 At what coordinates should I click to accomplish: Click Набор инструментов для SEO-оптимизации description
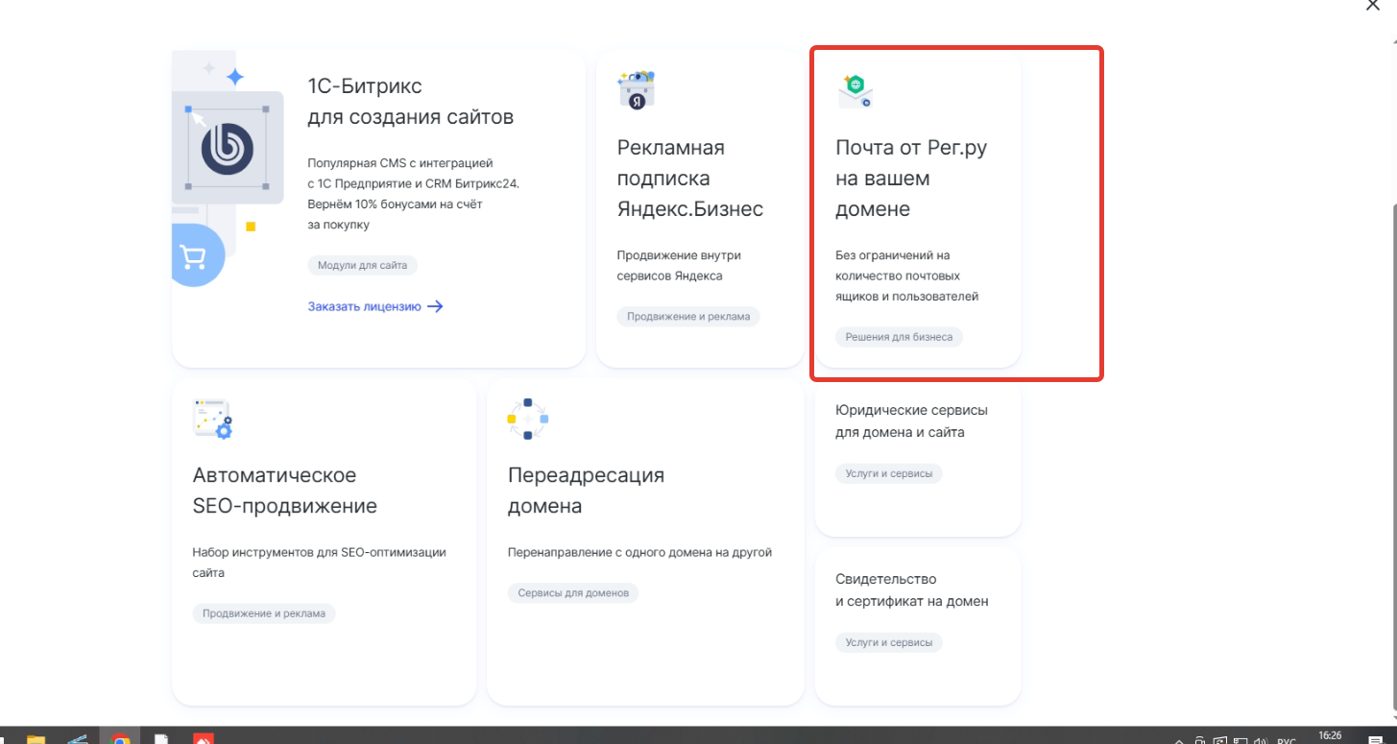pyautogui.click(x=320, y=563)
